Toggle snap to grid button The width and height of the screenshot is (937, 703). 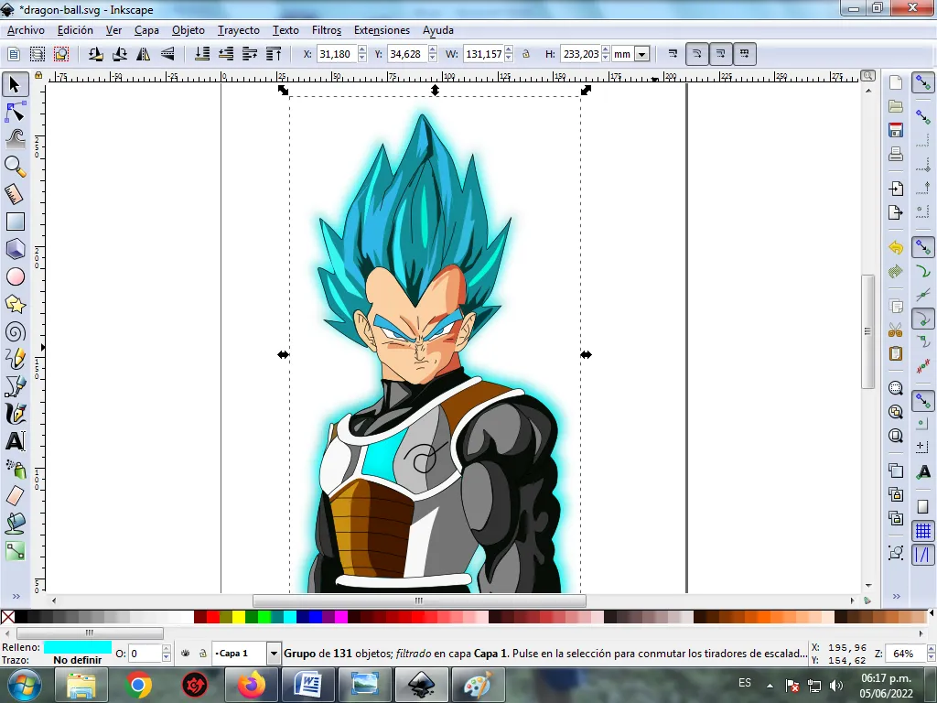click(x=922, y=531)
